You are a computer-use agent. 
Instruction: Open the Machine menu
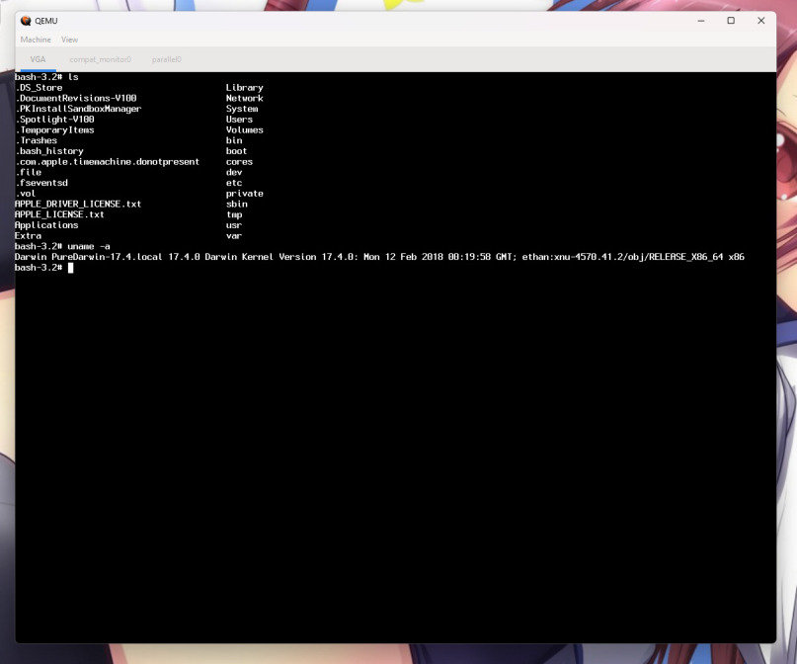point(36,40)
